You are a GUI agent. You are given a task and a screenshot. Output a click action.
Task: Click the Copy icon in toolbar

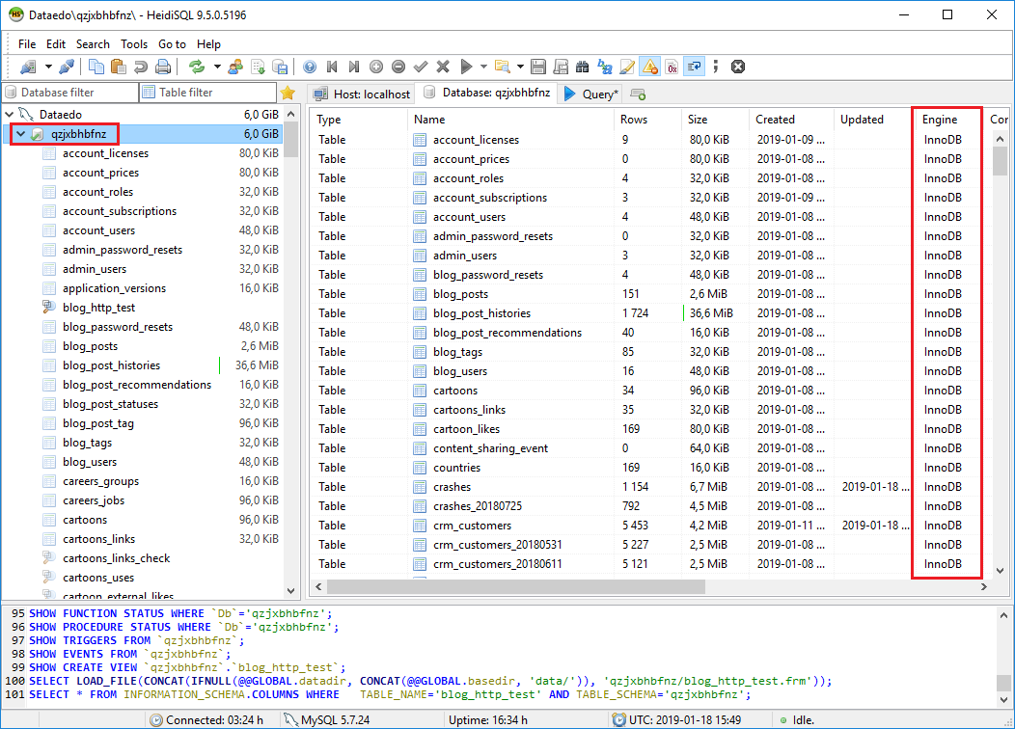pos(96,67)
